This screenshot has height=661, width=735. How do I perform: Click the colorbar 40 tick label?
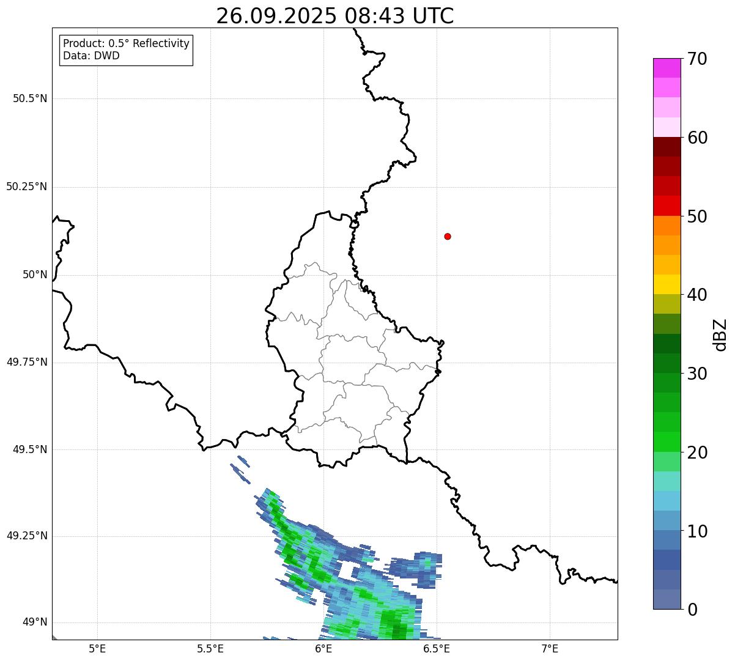pos(697,295)
